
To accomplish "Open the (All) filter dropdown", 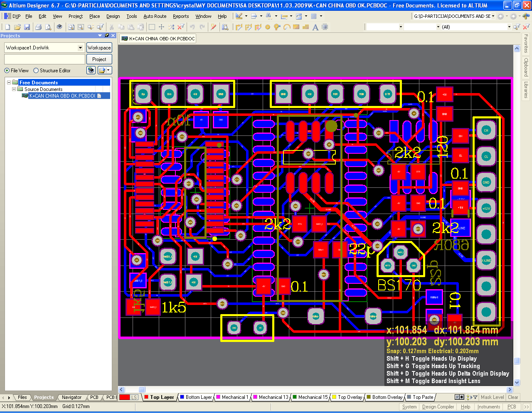I will [x=509, y=27].
